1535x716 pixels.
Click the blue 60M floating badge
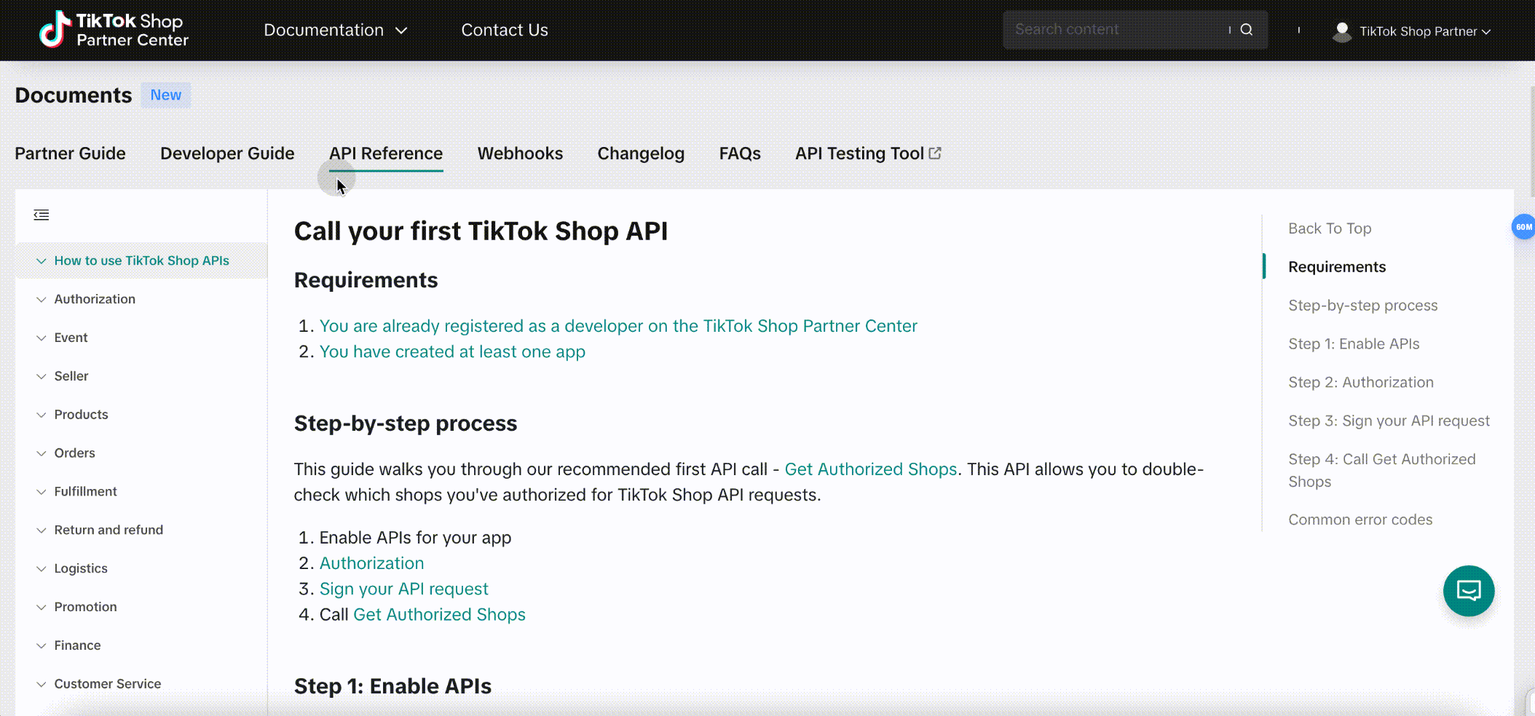1523,227
